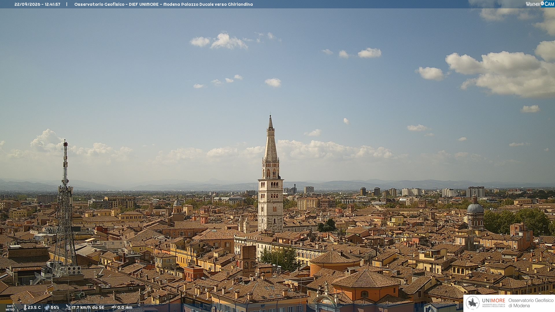Click the DATI METEO label

click(x=10, y=308)
